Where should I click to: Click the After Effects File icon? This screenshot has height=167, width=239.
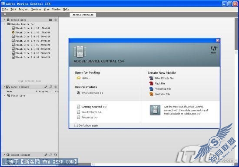click(x=151, y=78)
